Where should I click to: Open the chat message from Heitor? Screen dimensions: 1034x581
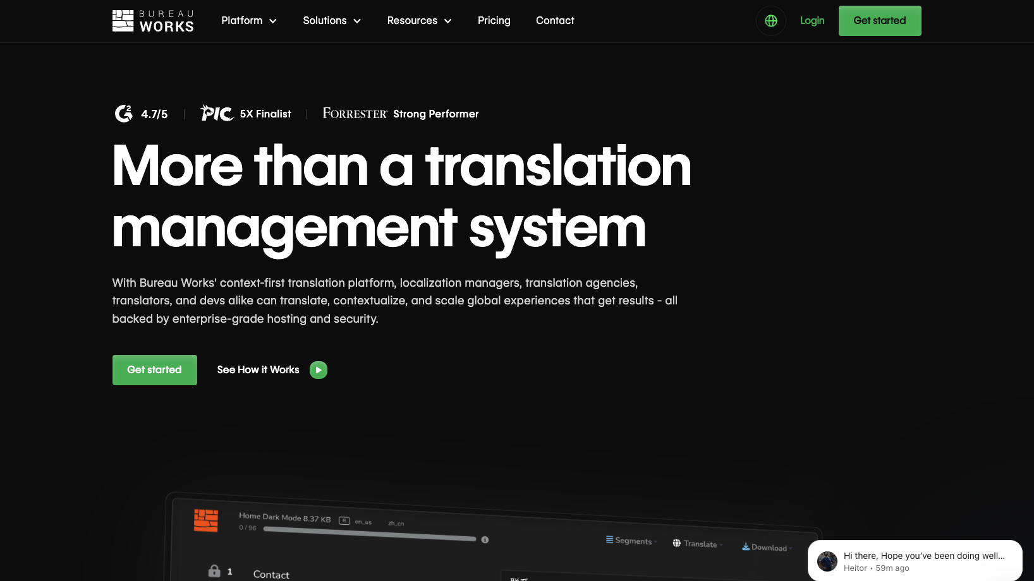[923, 561]
